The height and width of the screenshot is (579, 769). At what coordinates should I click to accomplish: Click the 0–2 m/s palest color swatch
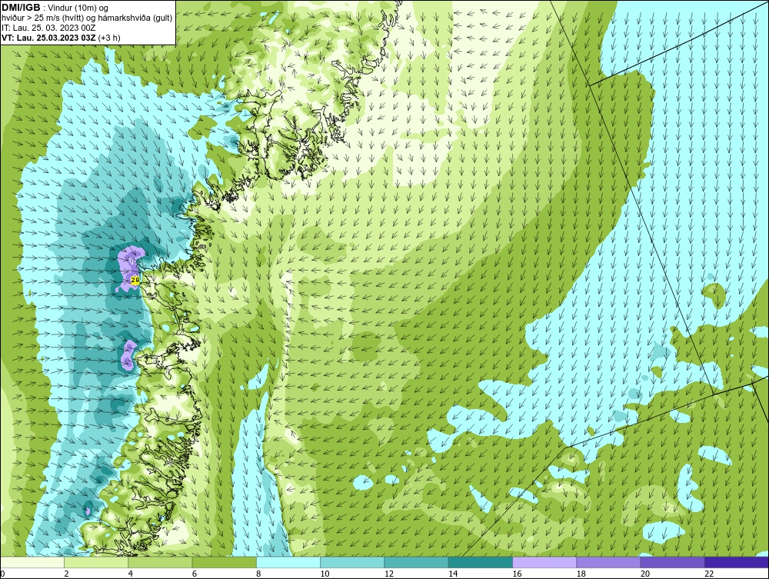pos(32,562)
